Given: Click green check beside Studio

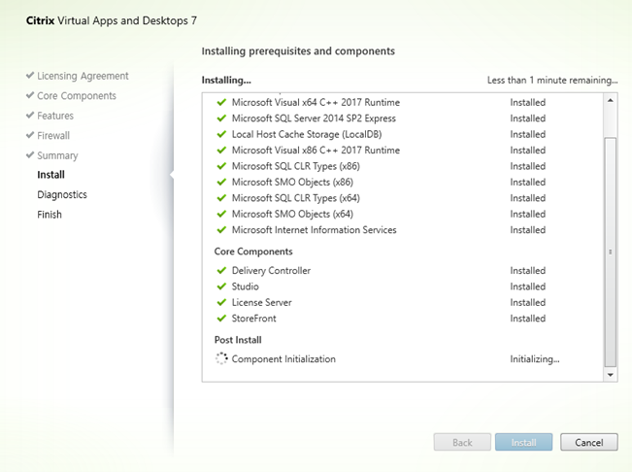Looking at the screenshot, I should coord(221,287).
